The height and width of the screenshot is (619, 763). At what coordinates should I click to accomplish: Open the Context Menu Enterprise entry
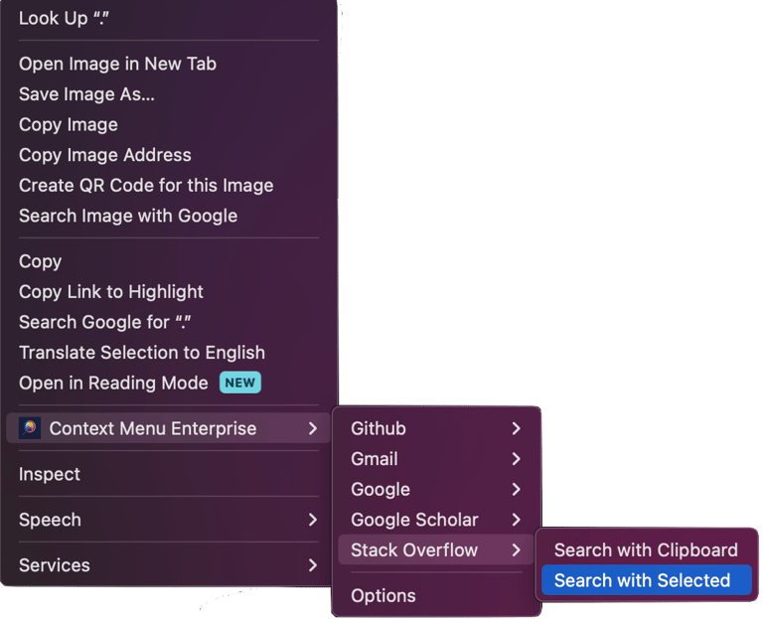tap(168, 428)
